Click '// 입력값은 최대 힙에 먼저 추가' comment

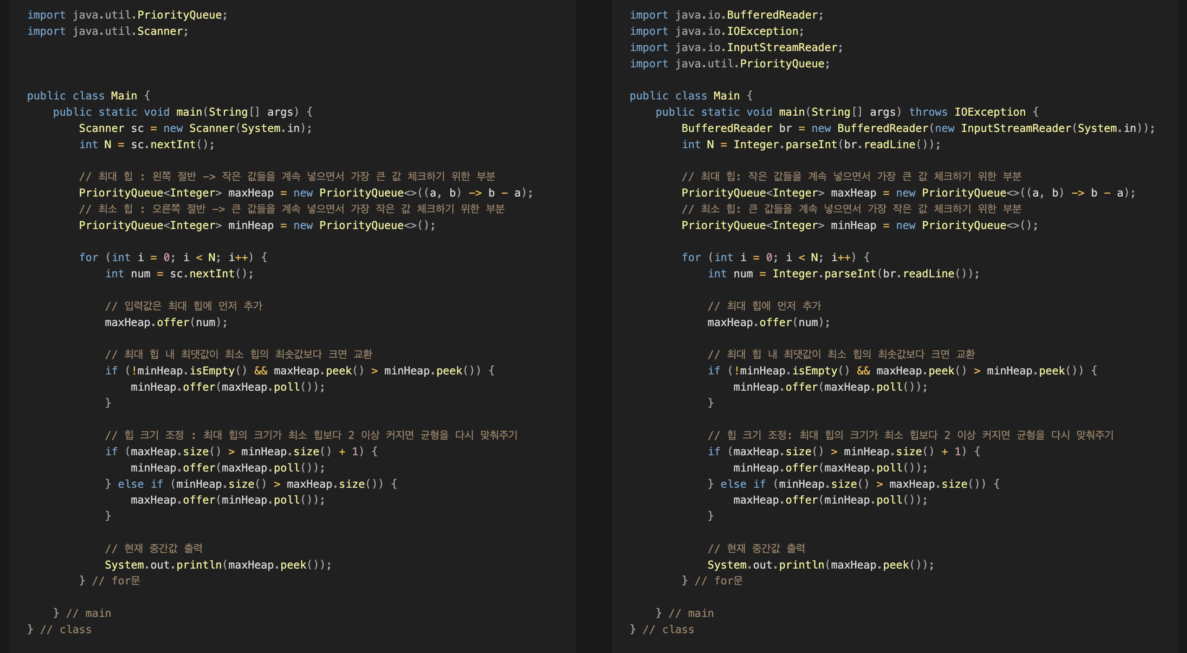click(183, 306)
